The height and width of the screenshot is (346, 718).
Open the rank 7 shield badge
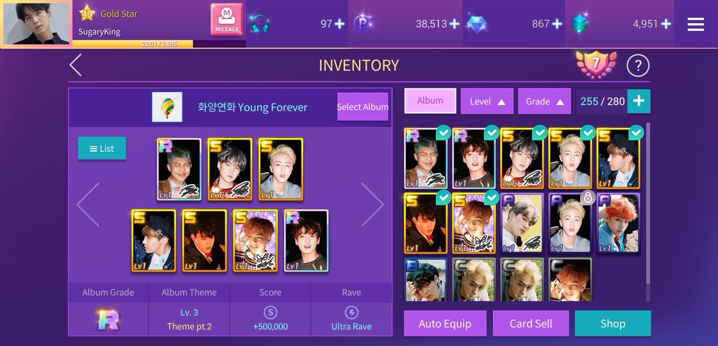596,65
